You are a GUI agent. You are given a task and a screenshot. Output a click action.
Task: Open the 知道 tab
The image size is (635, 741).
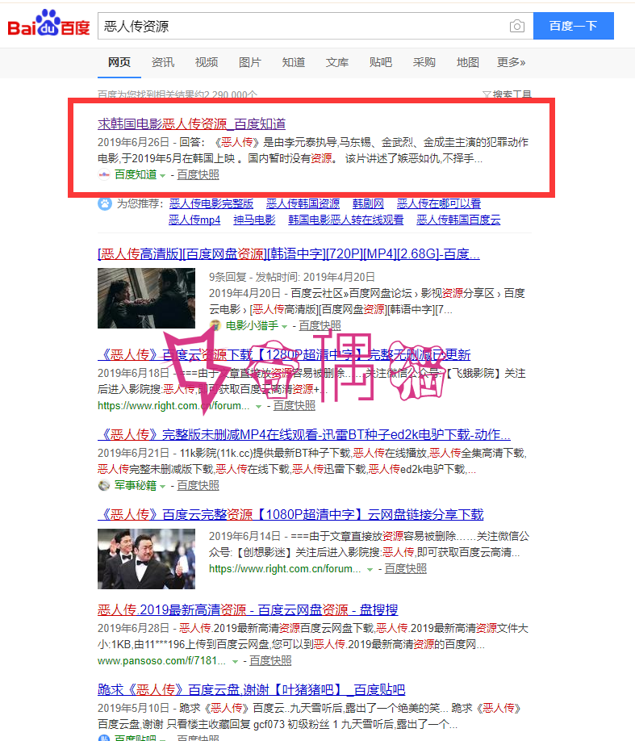(x=294, y=62)
